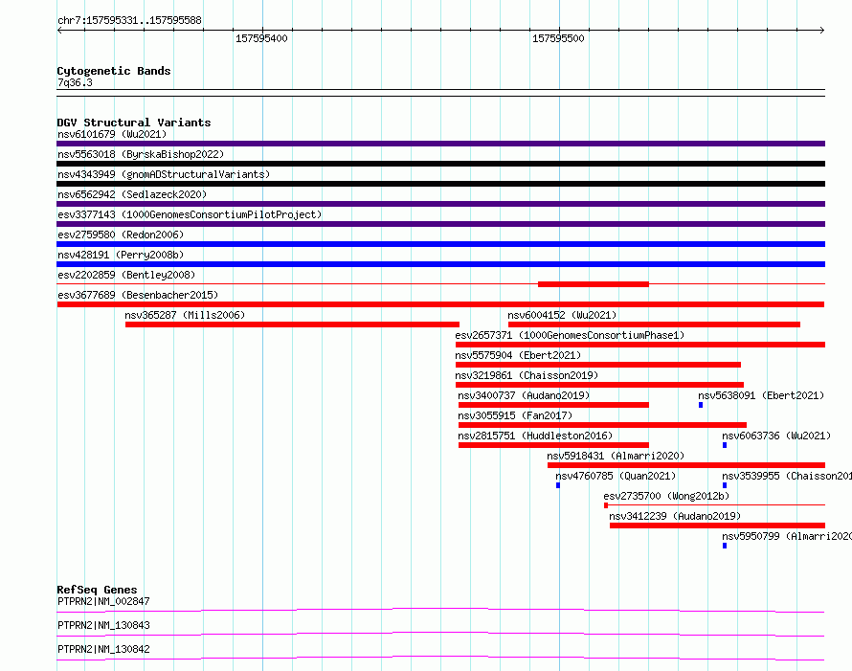Click the nsv6101679 (Wu2021) variant label
This screenshot has width=852, height=671.
(x=112, y=134)
